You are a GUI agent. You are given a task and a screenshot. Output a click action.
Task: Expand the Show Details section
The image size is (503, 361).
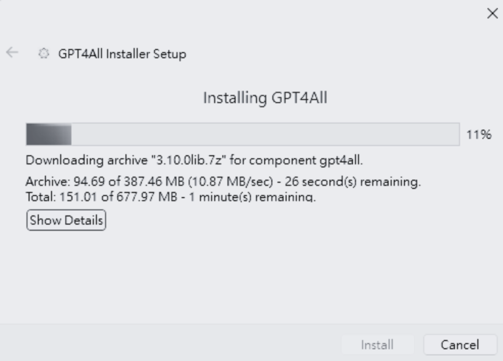tap(66, 220)
